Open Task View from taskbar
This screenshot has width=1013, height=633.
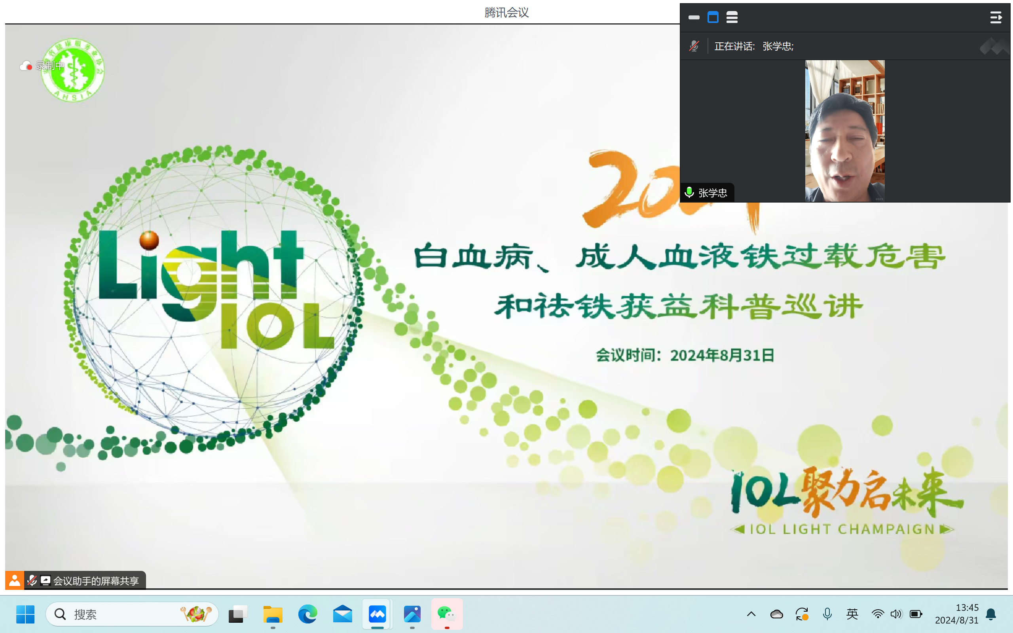237,614
